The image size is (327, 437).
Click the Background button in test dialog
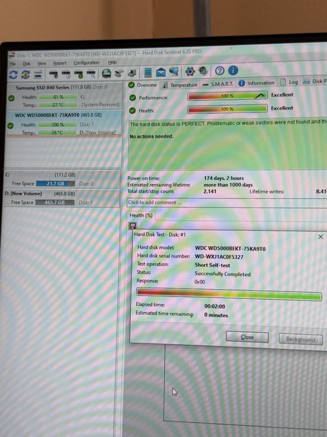(301, 339)
